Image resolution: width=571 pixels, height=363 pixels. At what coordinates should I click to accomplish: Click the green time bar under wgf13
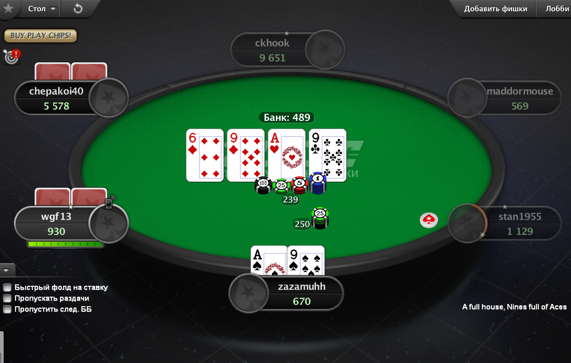coord(65,244)
